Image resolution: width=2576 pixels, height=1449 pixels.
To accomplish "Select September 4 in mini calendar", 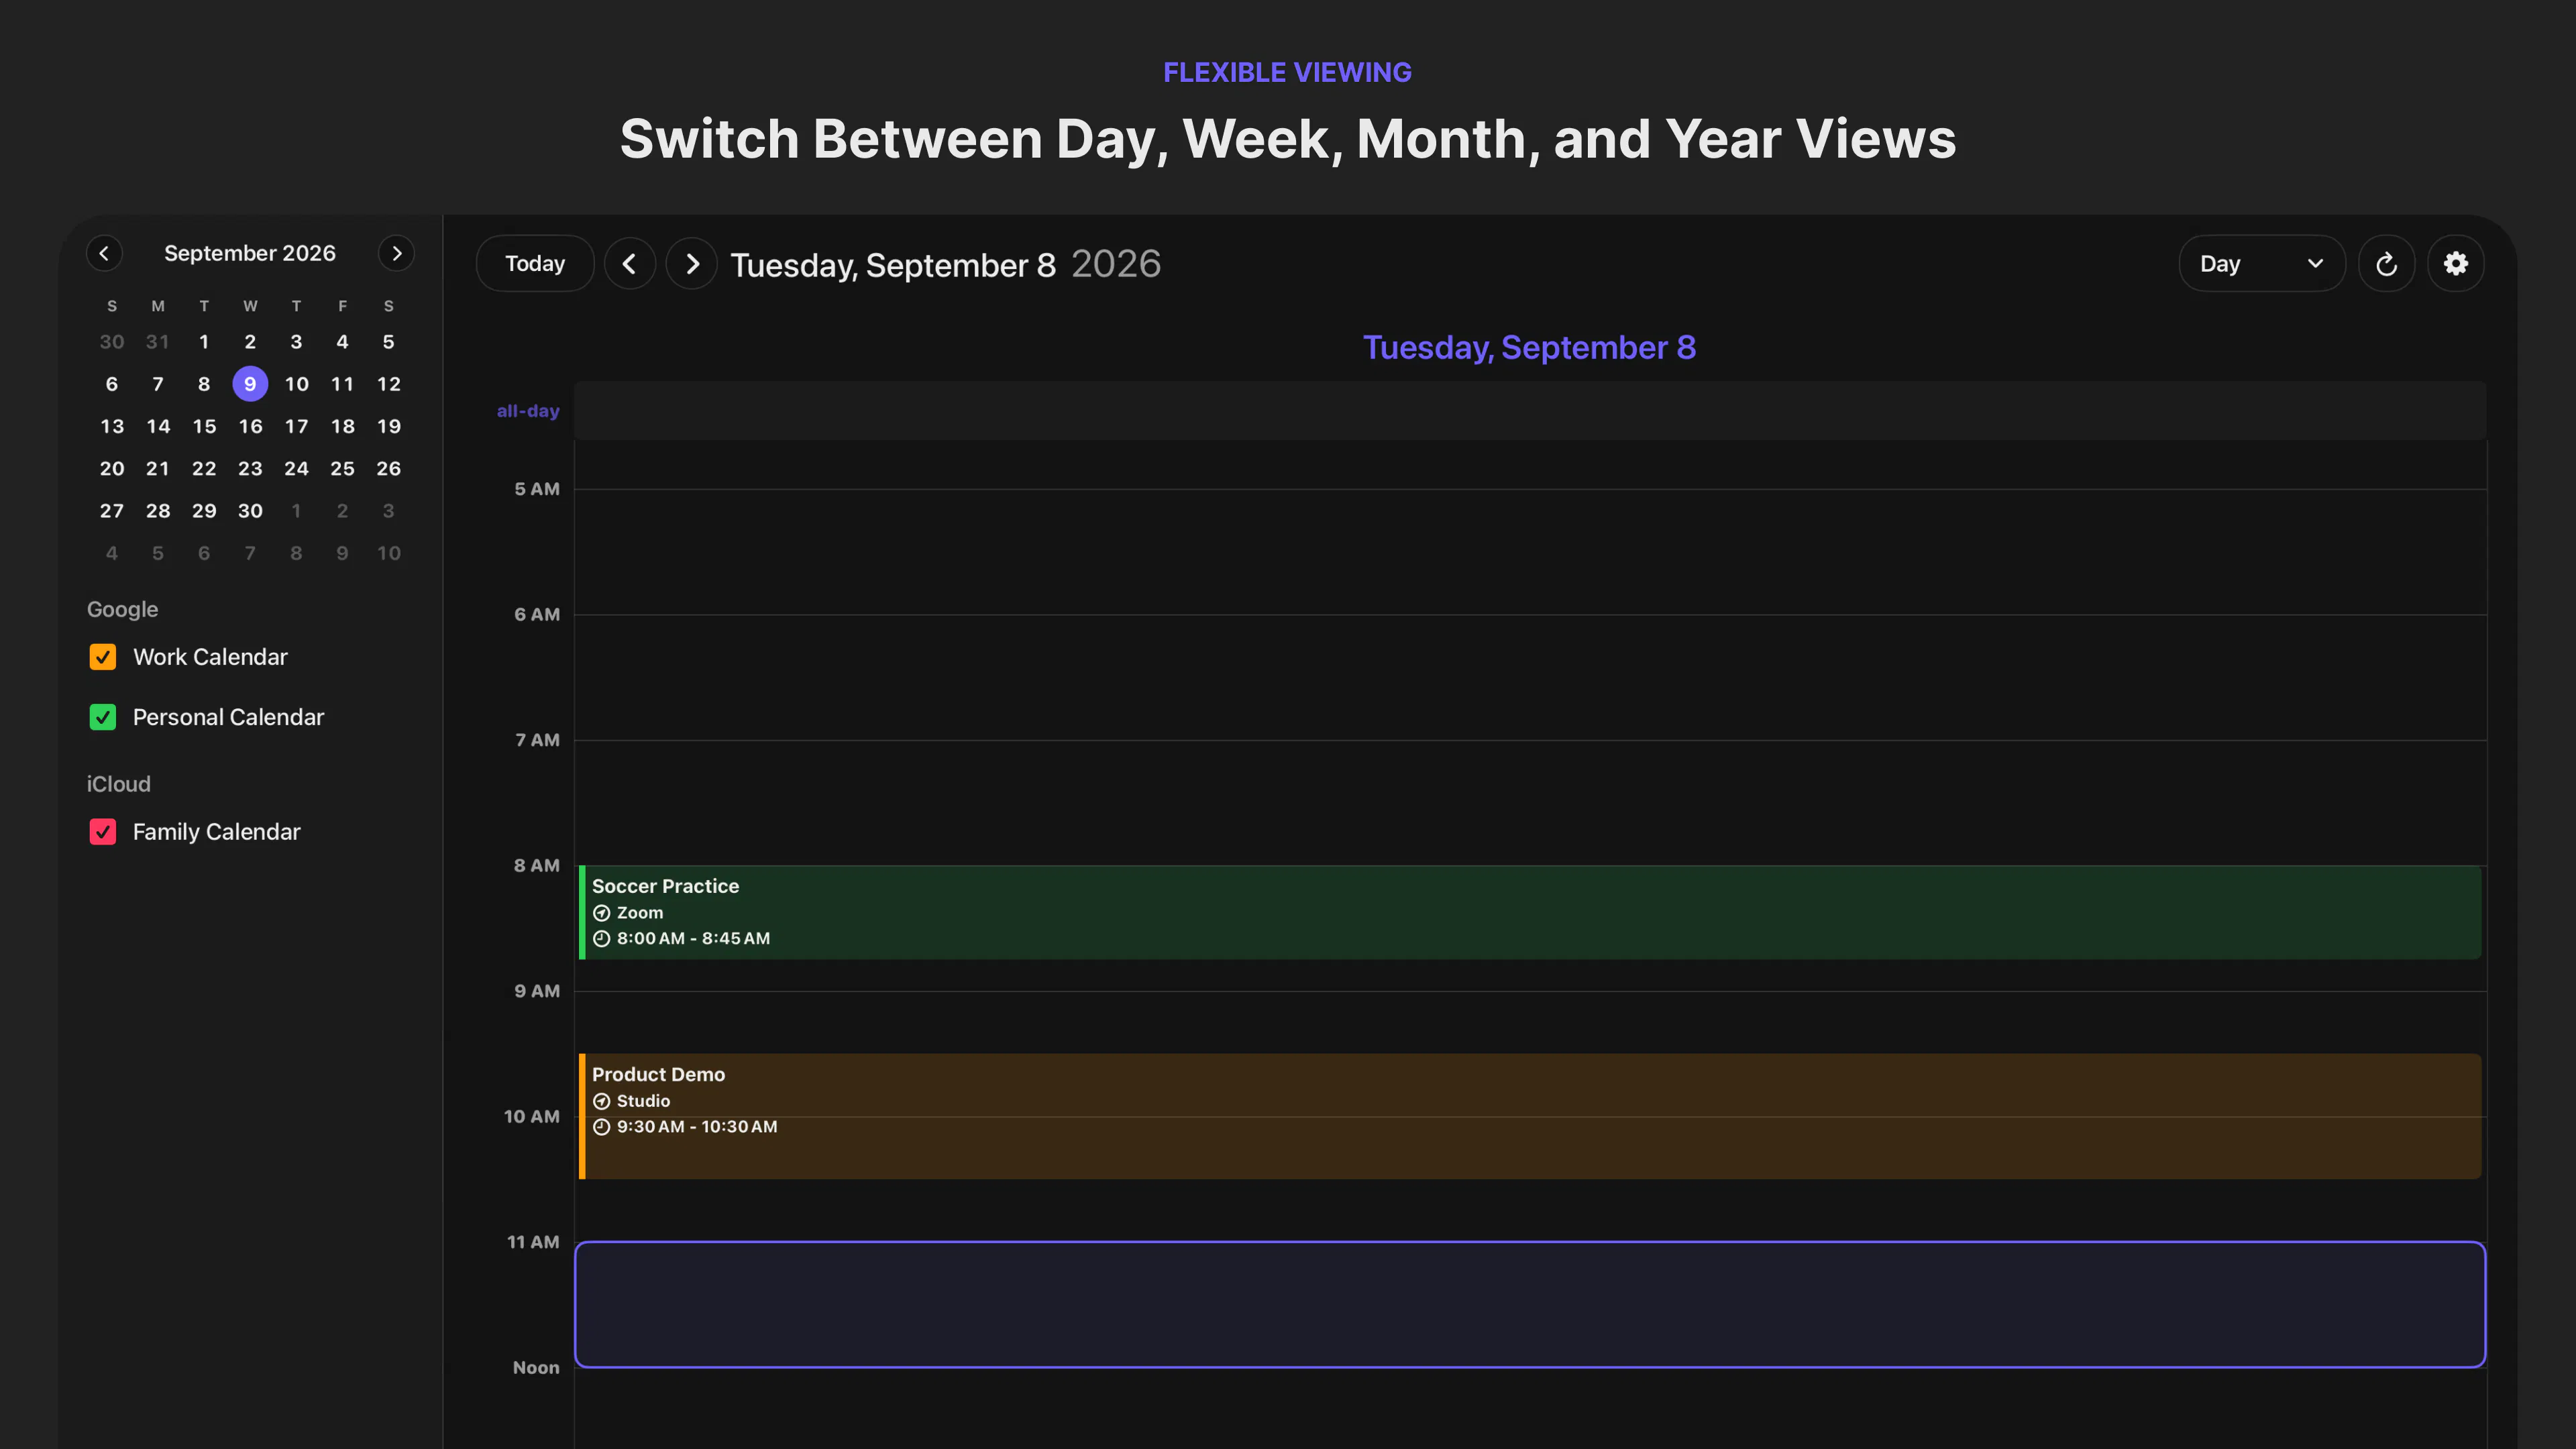I will point(342,342).
